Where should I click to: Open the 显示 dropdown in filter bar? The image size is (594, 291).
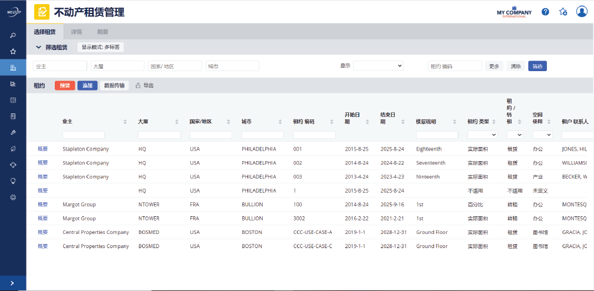pyautogui.click(x=378, y=66)
